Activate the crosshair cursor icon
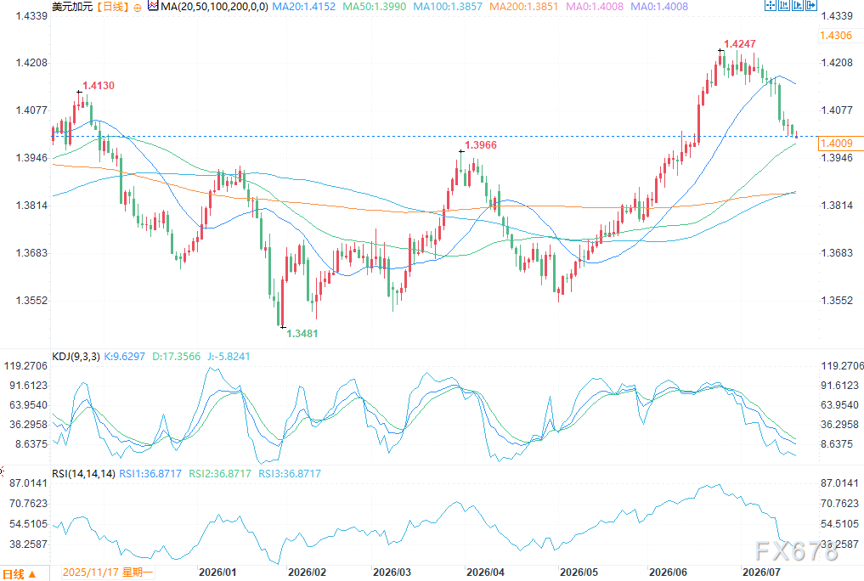 (x=771, y=5)
